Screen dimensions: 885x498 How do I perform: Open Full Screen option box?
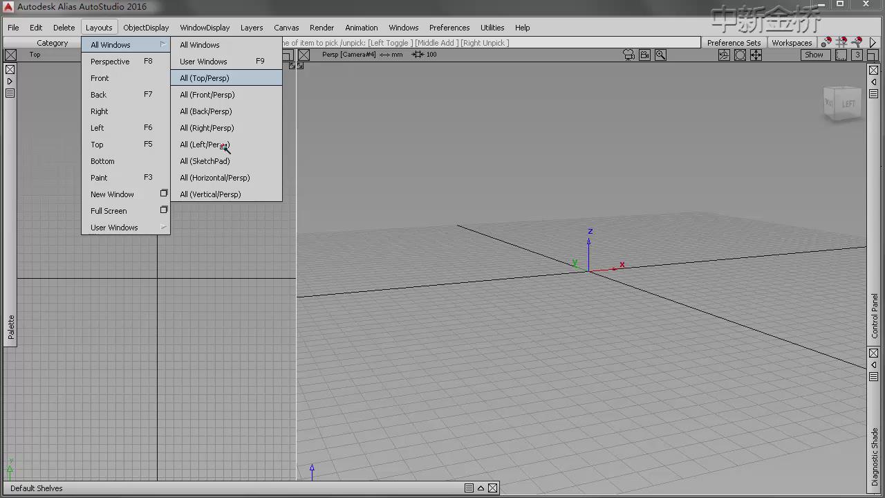(164, 210)
